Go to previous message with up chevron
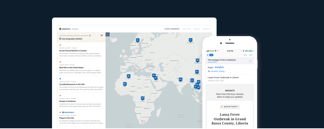324x129 pixels. (245, 55)
